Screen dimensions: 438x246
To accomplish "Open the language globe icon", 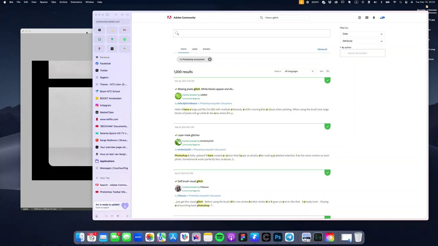I will coord(359,17).
